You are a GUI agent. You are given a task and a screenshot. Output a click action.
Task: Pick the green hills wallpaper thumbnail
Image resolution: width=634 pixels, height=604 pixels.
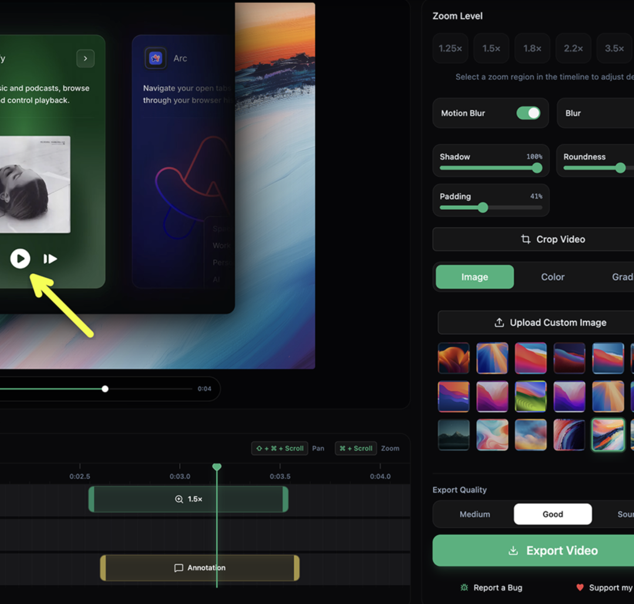click(x=530, y=396)
